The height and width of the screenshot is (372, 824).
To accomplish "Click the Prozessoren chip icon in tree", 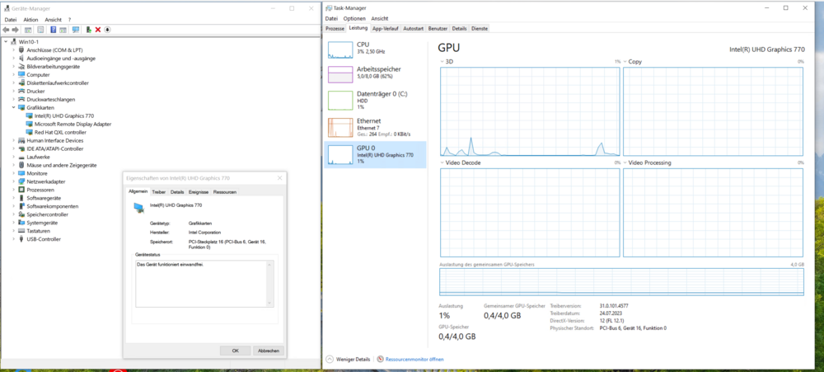I will click(21, 190).
